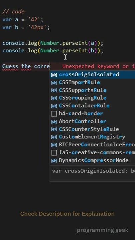Click the 'programming geek' watermark
The height and width of the screenshot is (240, 135).
click(102, 230)
